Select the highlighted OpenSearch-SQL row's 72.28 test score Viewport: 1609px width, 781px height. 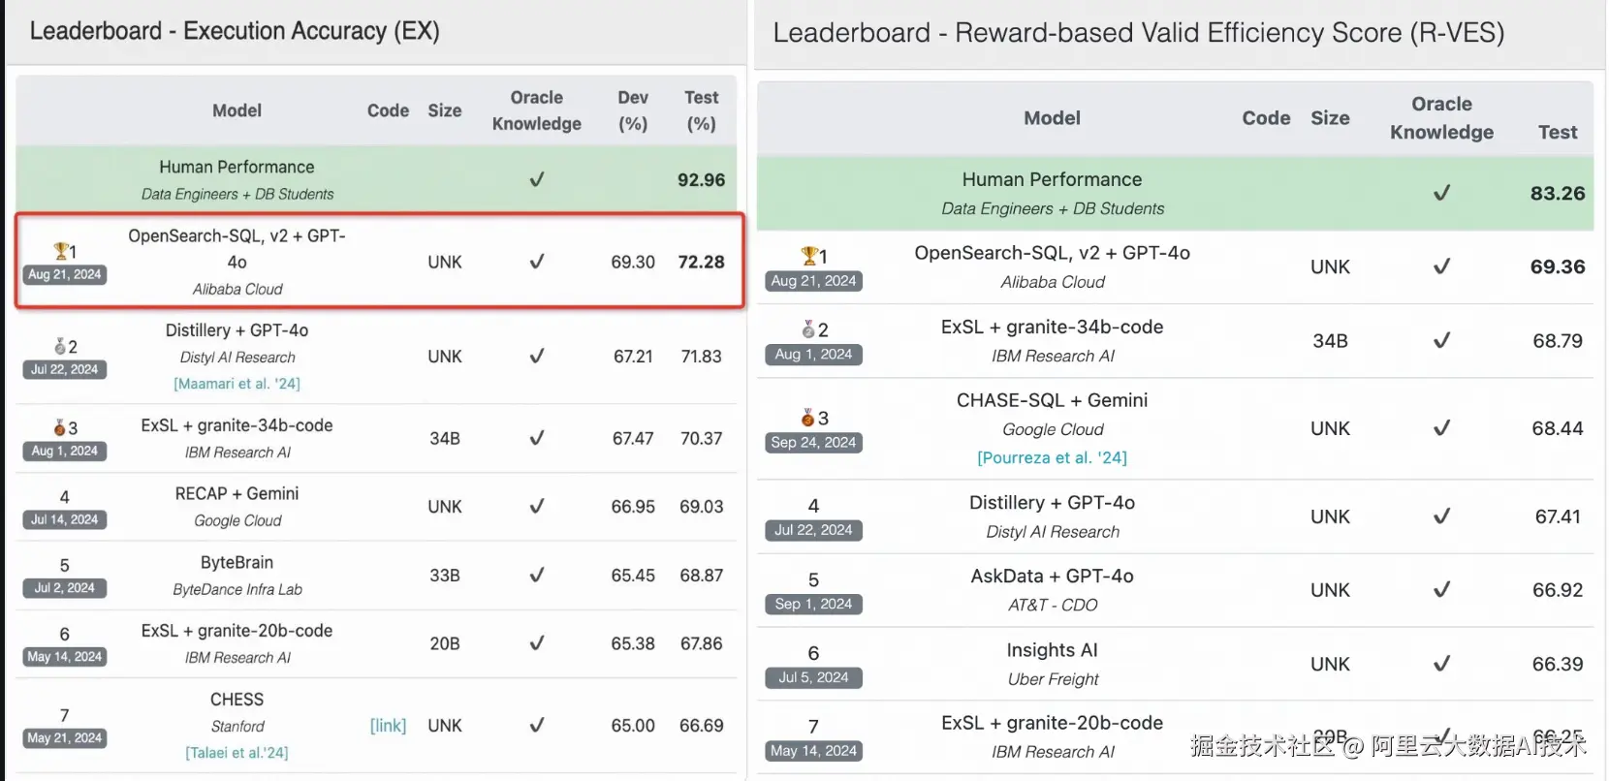point(701,262)
